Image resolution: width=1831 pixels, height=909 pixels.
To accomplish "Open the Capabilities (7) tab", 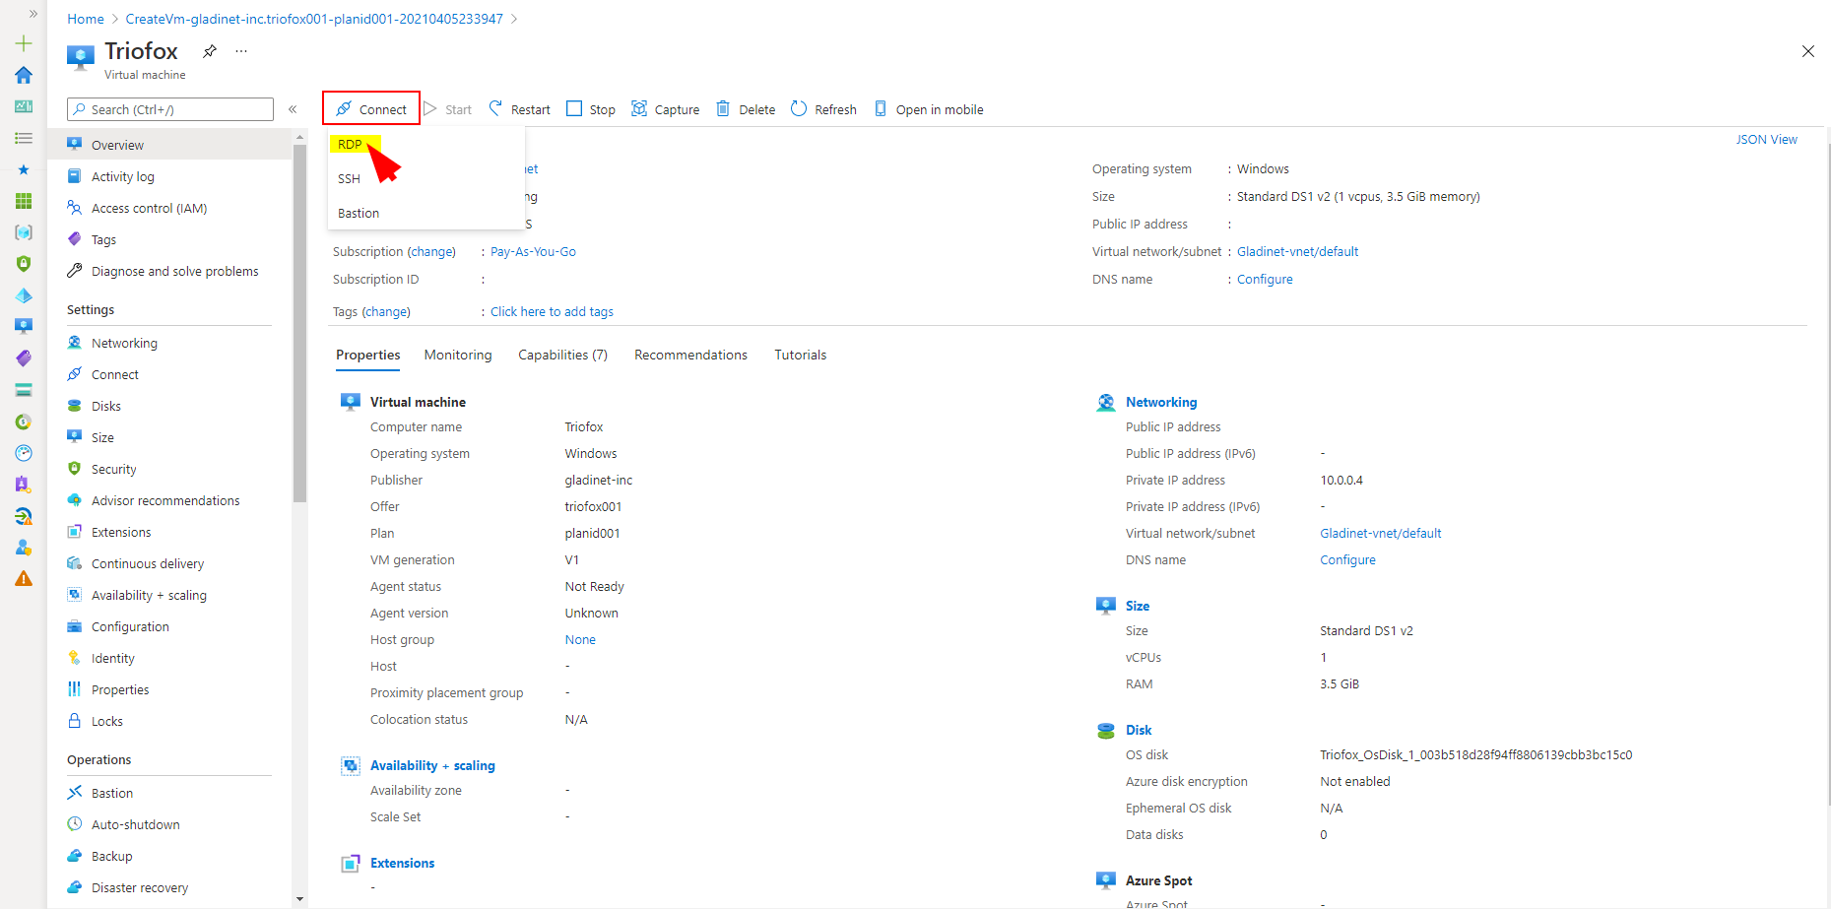I will click(561, 355).
